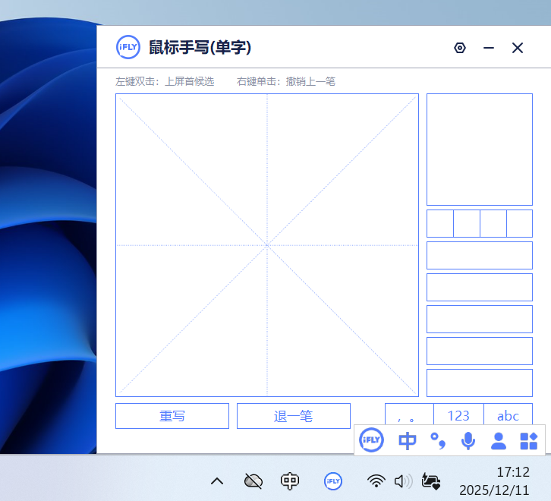Expand hidden system tray icons chevron

click(x=217, y=481)
